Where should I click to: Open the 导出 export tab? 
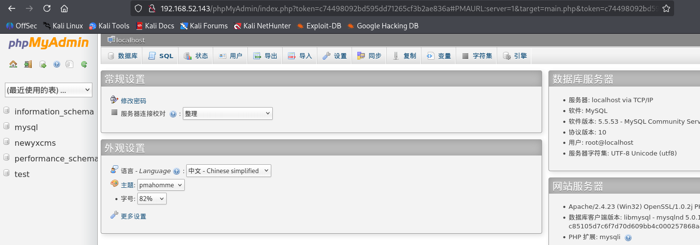coord(265,56)
